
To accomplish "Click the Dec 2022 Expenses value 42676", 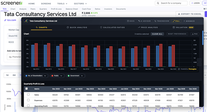I will [55, 100].
